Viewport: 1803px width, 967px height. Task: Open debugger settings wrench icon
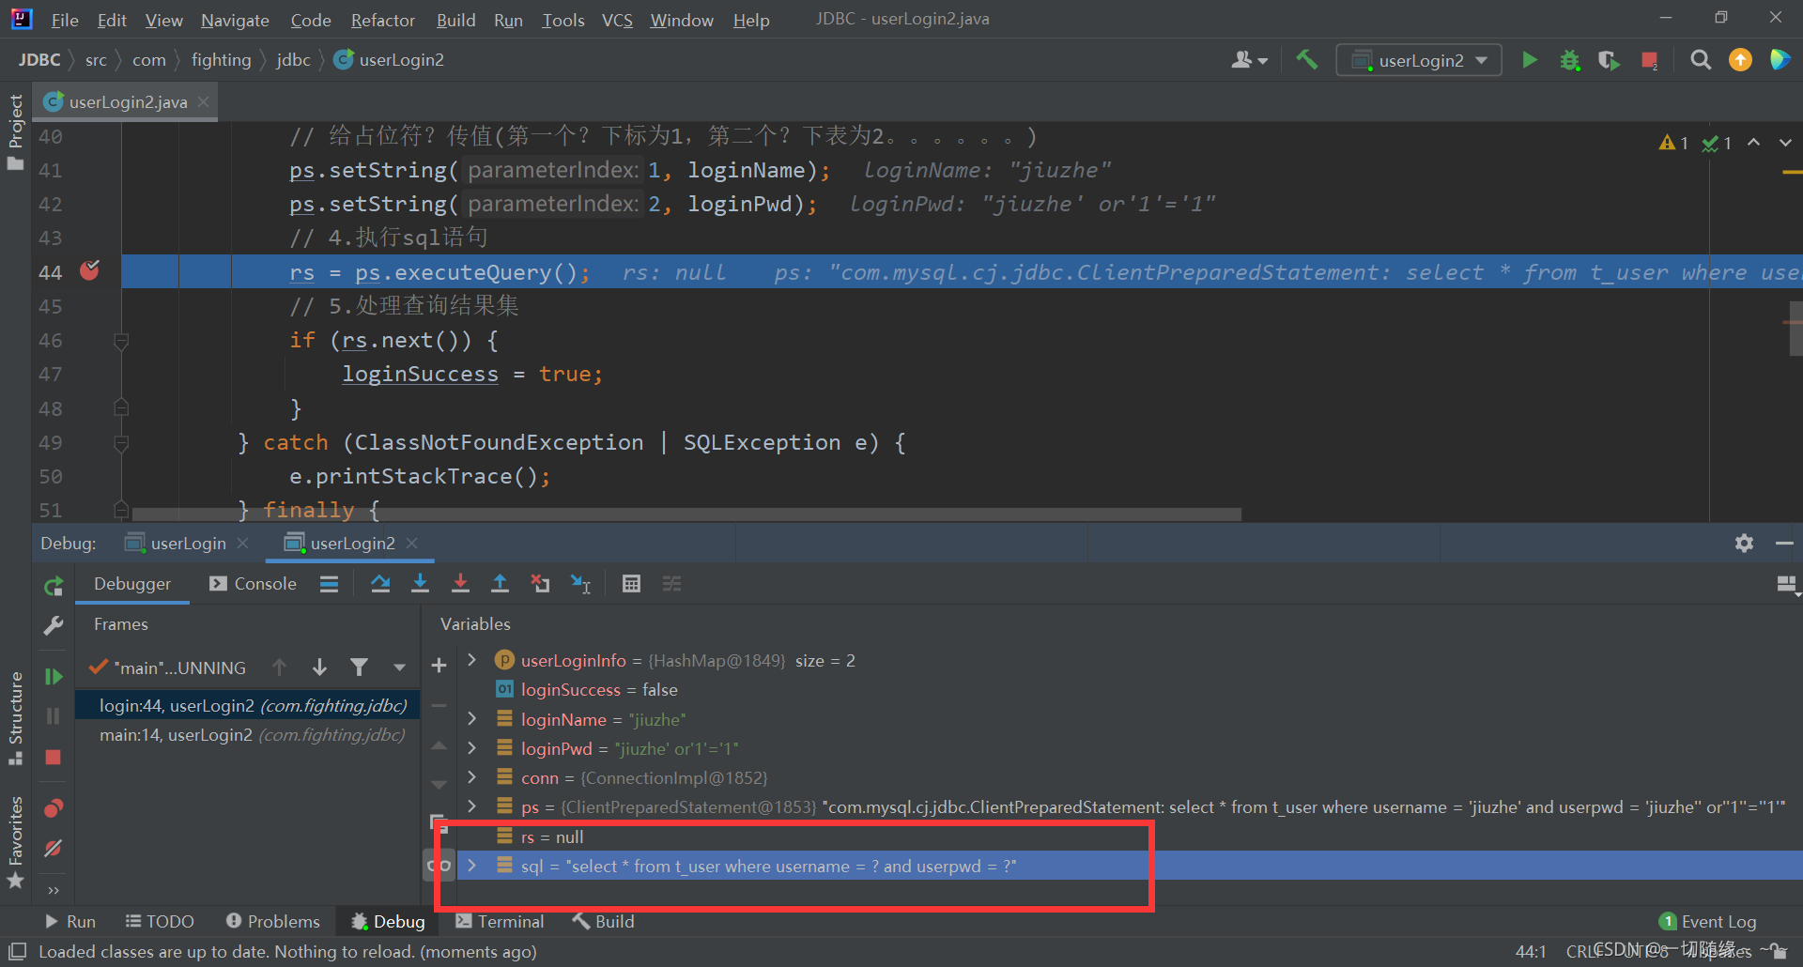[x=54, y=626]
